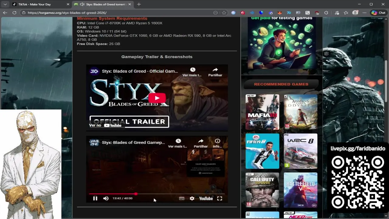Click the 13:42 / 40:00 time display
The width and height of the screenshot is (389, 219).
122,198
